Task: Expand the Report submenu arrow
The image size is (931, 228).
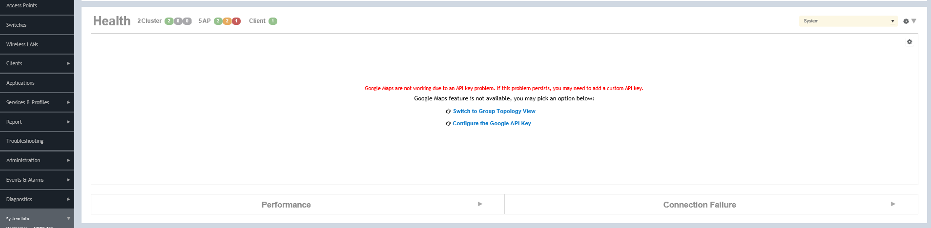Action: 68,122
